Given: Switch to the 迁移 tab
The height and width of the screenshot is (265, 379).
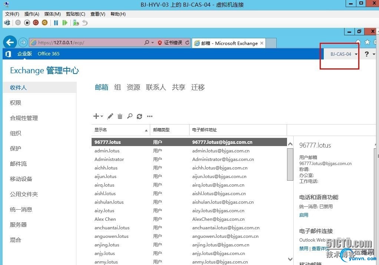Looking at the screenshot, I should pyautogui.click(x=198, y=87).
